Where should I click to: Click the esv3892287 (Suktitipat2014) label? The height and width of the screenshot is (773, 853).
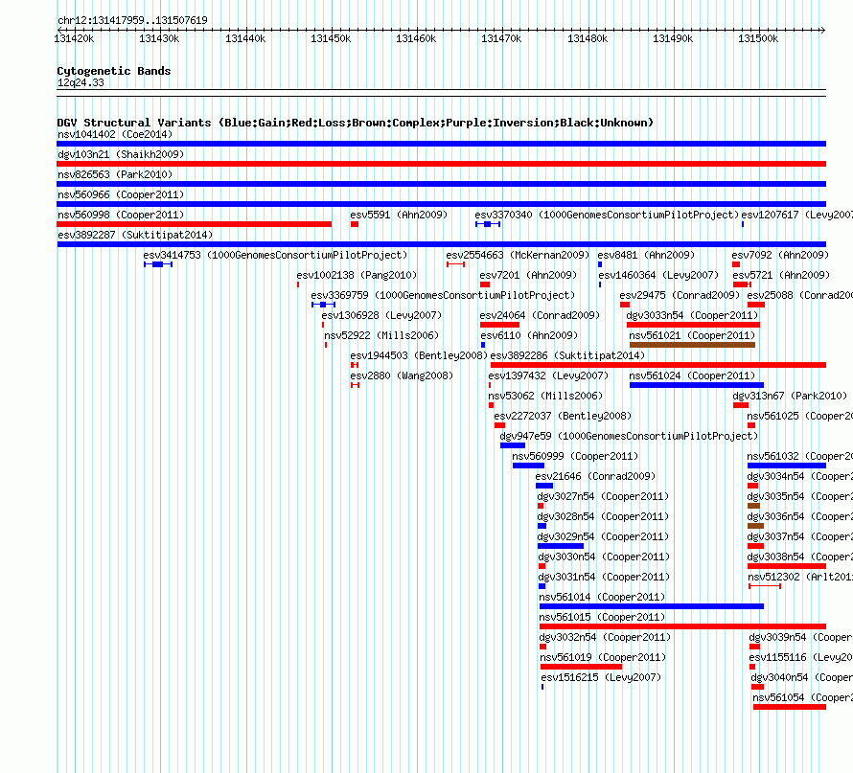pyautogui.click(x=135, y=235)
